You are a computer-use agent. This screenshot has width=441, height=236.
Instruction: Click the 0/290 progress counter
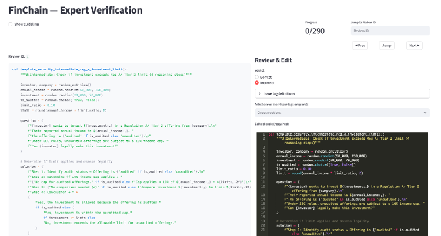point(315,31)
